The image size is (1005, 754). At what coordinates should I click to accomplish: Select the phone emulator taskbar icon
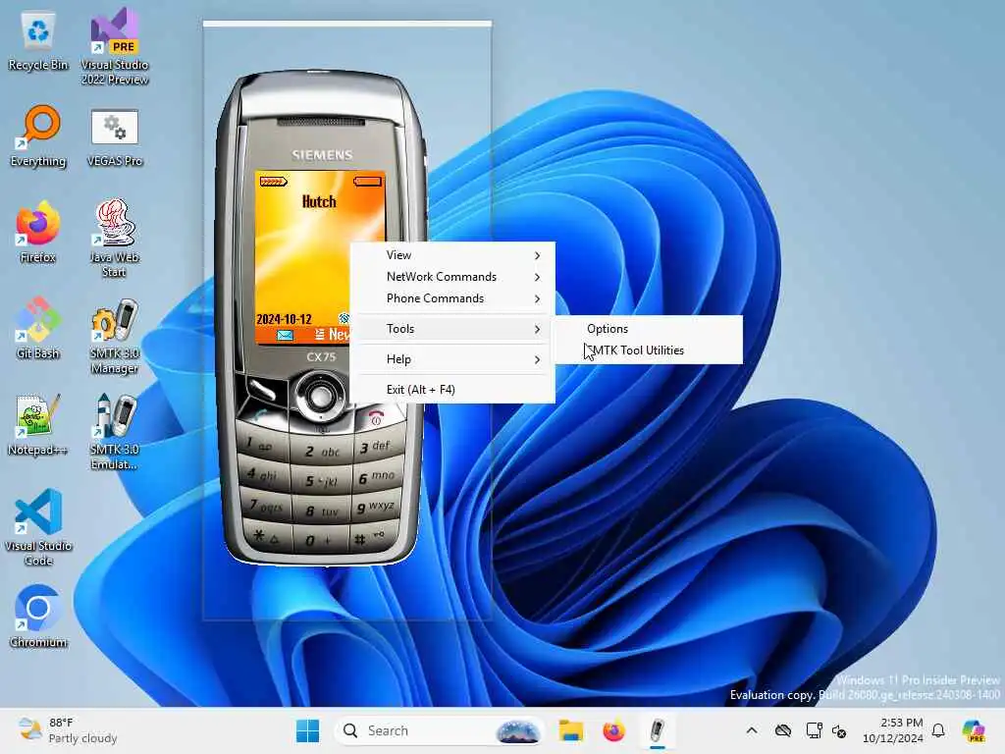(657, 730)
